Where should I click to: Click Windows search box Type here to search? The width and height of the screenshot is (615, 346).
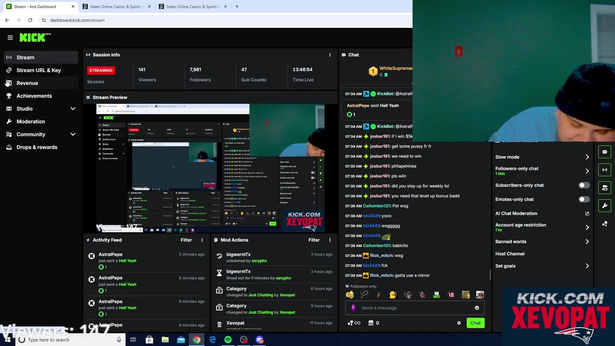(69, 340)
